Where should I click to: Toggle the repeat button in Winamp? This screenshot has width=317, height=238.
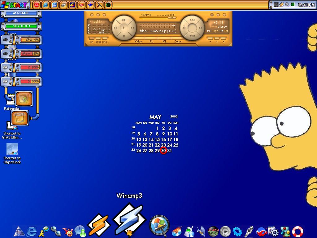pos(192,36)
